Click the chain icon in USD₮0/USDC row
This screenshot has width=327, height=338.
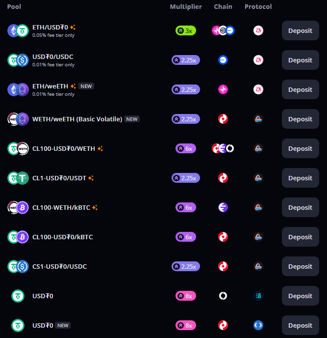[x=223, y=60]
